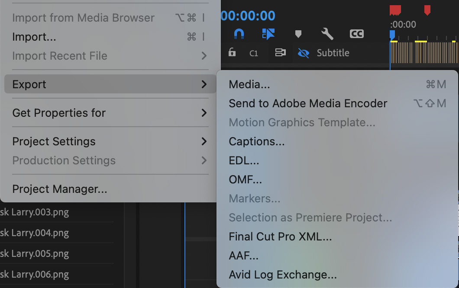
Task: Choose Media... from the Export submenu
Action: point(249,84)
